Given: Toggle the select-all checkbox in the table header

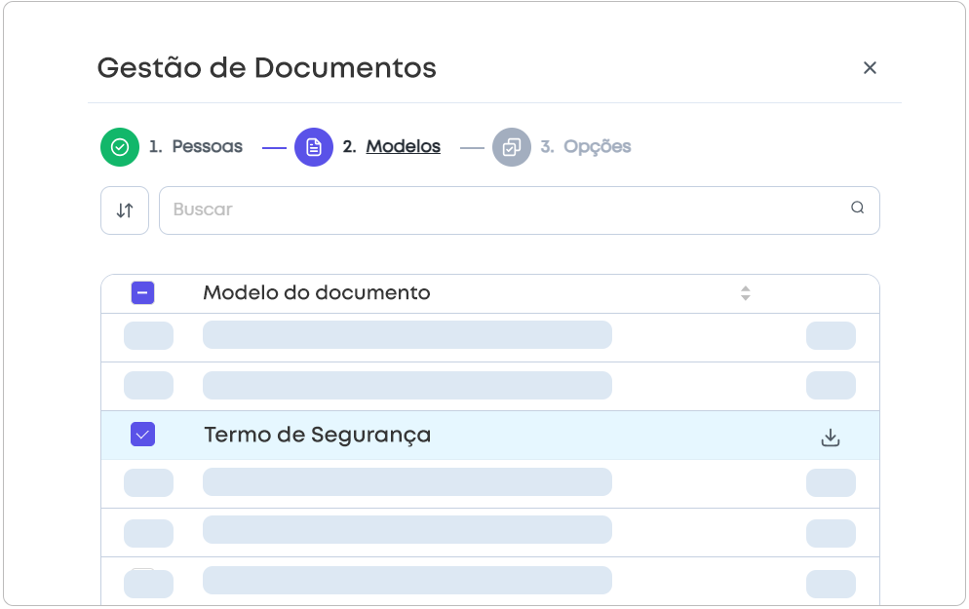Looking at the screenshot, I should 142,292.
